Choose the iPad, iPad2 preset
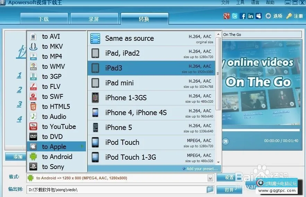The height and width of the screenshot is (197, 306). click(x=151, y=53)
